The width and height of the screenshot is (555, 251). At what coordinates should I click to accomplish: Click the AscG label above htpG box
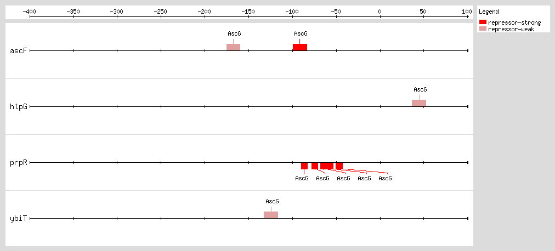tap(421, 89)
